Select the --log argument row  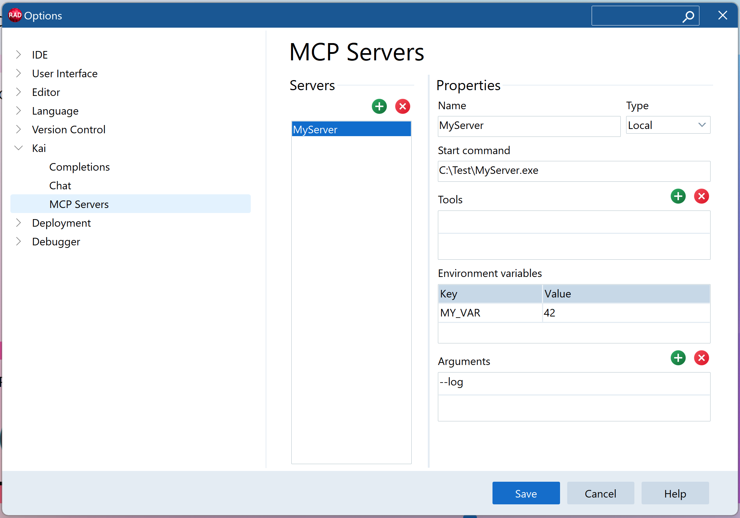point(574,383)
